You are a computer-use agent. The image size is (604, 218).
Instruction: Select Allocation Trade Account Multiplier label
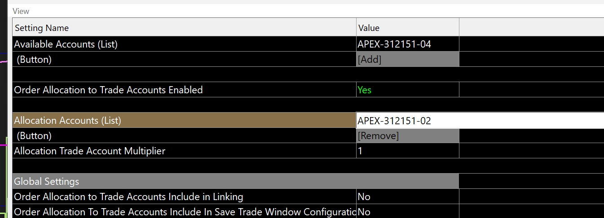[184, 151]
